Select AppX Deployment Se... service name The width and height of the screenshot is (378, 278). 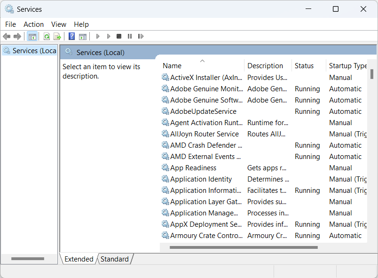click(206, 224)
